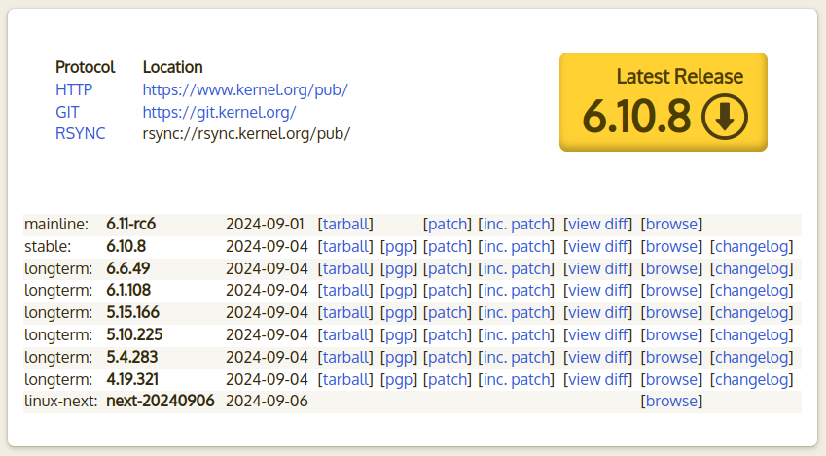
Task: Download the mainline 6.11-rc6 tarball
Action: pos(345,224)
